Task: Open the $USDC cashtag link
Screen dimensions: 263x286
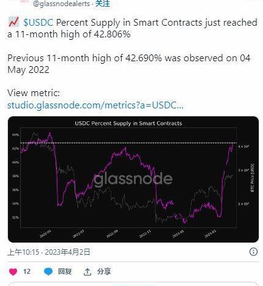Action: (39, 23)
